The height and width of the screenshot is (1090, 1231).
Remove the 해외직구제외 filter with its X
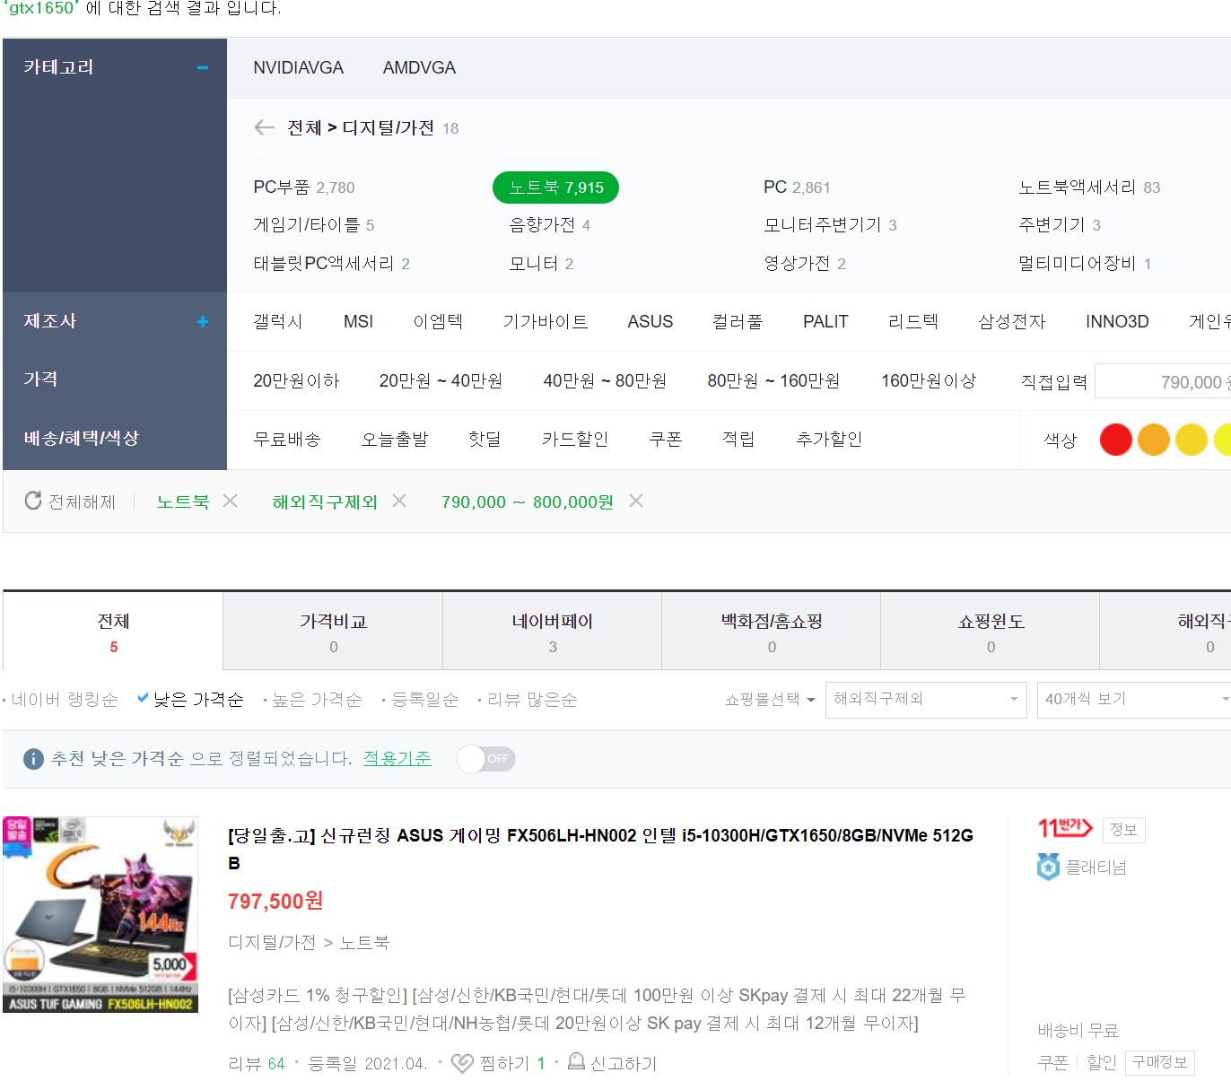(x=399, y=501)
